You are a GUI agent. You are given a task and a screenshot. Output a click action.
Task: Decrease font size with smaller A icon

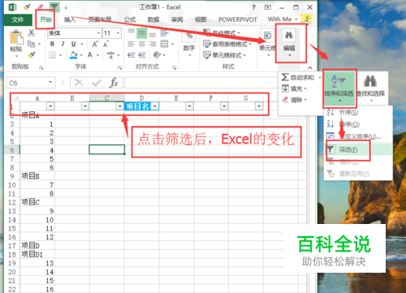pos(106,44)
